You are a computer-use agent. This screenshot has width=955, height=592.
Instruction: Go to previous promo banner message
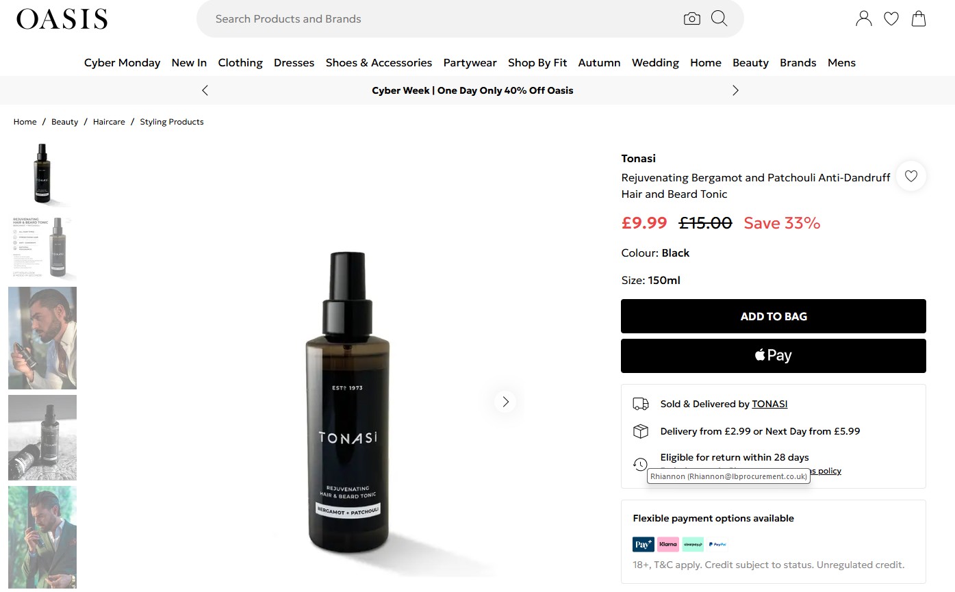coord(205,90)
